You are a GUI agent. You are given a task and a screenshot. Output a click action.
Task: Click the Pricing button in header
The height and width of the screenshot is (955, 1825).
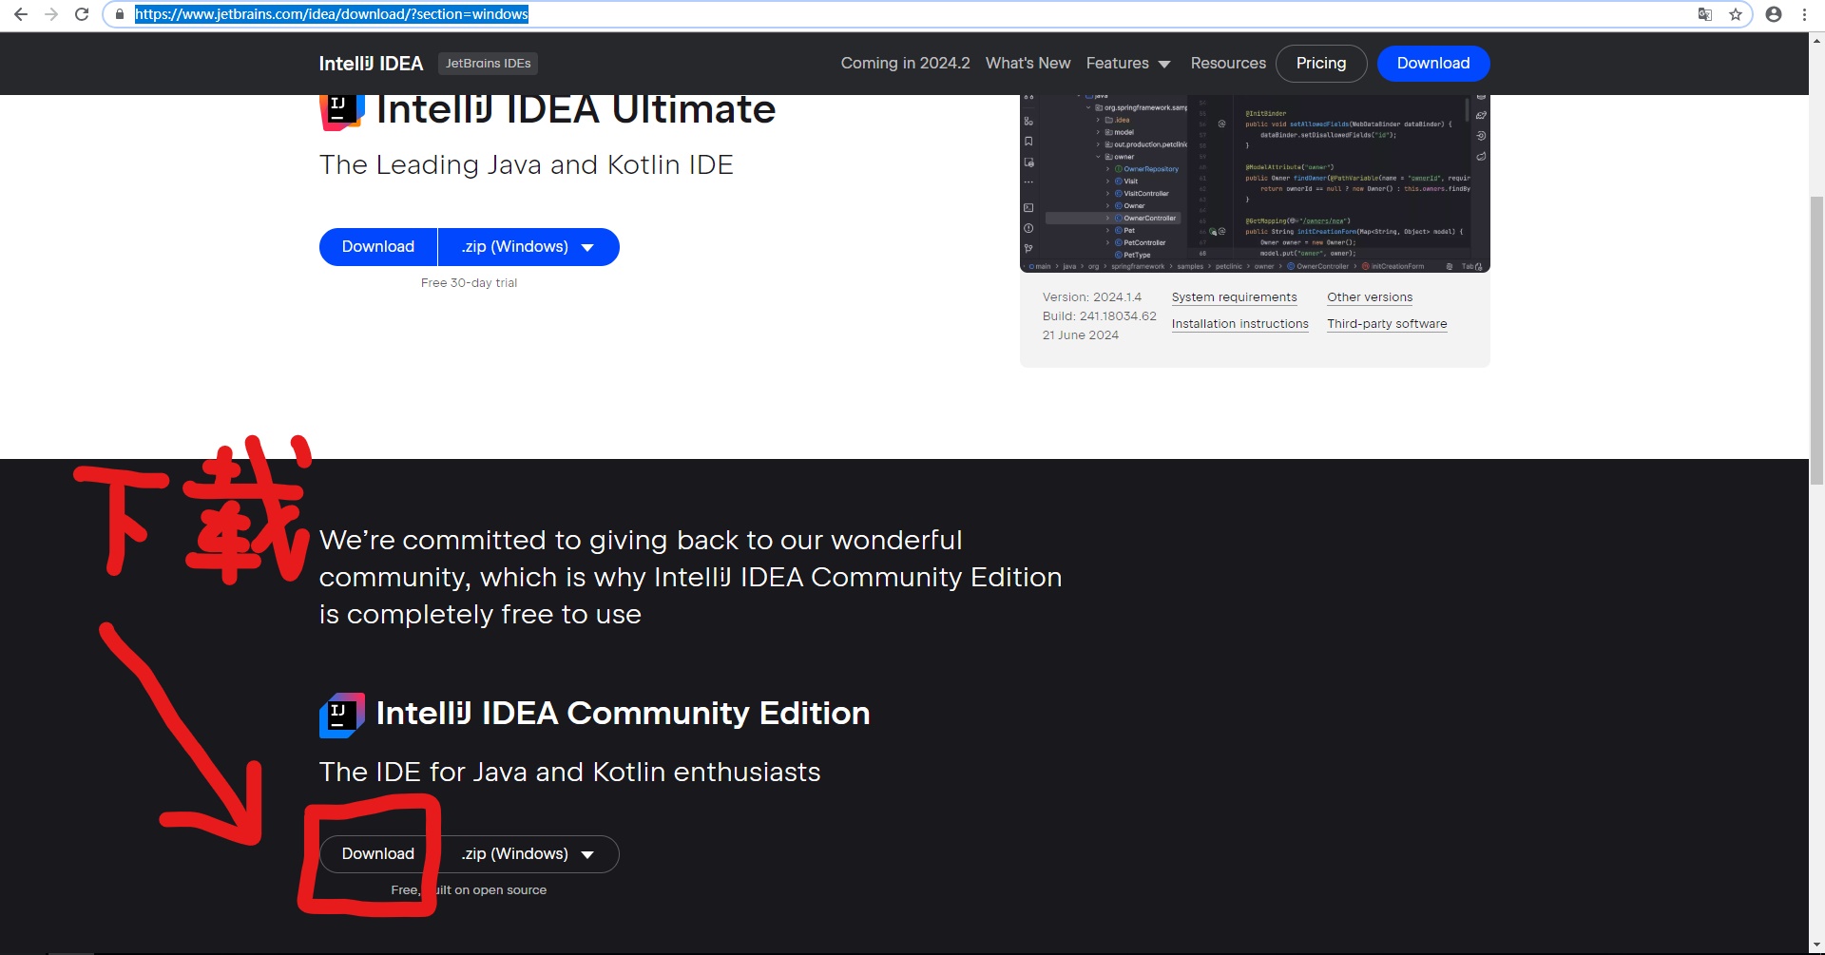click(x=1321, y=64)
